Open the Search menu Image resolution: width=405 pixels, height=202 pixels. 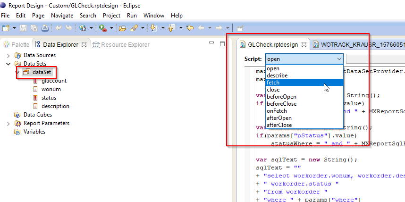[x=88, y=16]
